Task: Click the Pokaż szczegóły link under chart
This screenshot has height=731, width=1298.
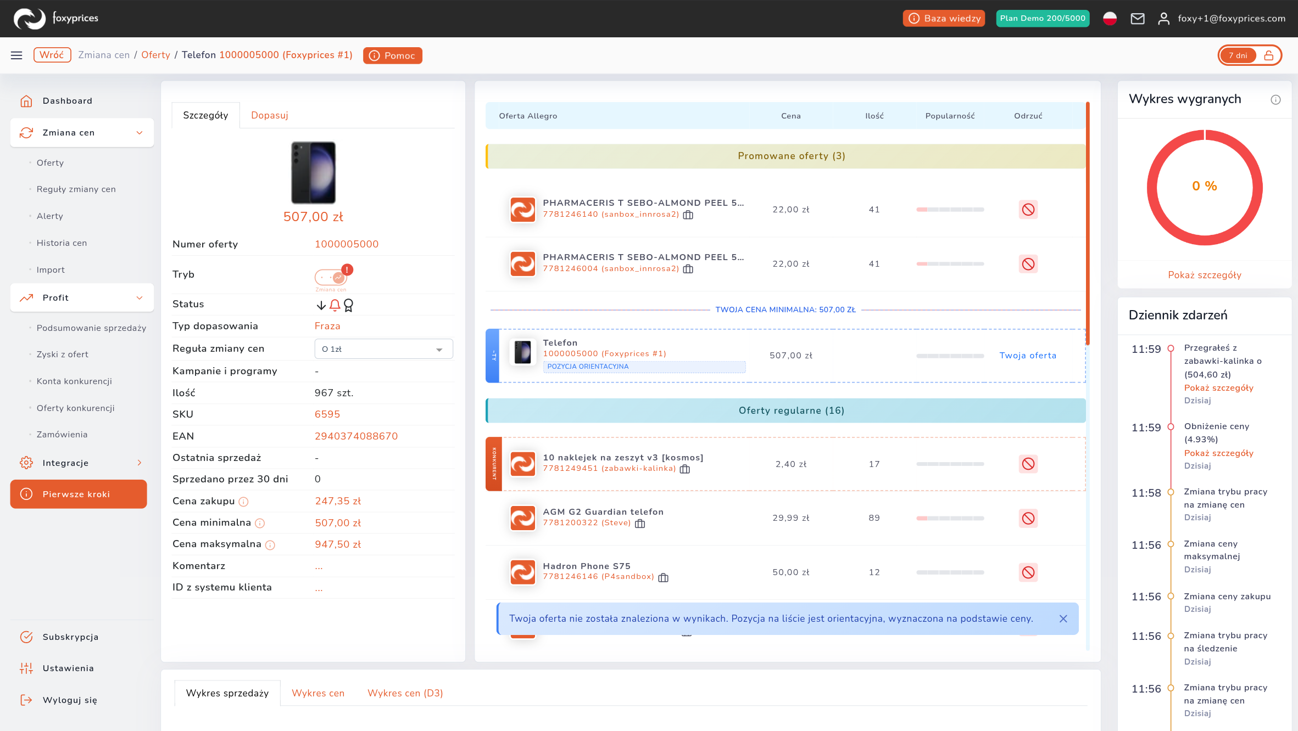Action: point(1205,275)
